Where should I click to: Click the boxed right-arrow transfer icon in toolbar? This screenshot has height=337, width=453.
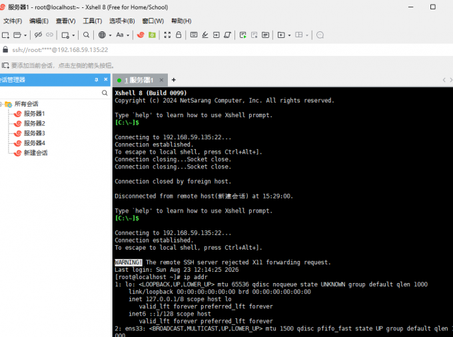pos(216,35)
